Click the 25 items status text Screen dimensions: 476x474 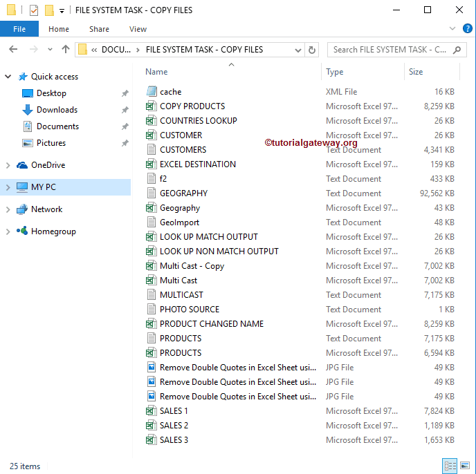pos(25,466)
